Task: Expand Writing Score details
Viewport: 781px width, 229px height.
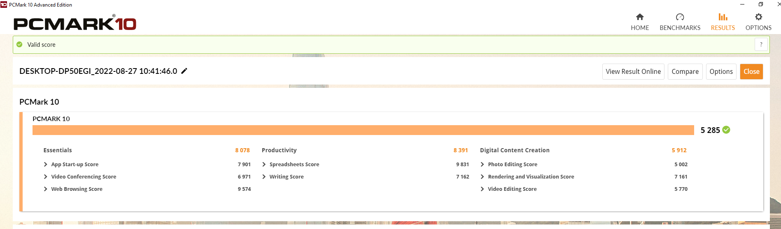Action: (264, 176)
